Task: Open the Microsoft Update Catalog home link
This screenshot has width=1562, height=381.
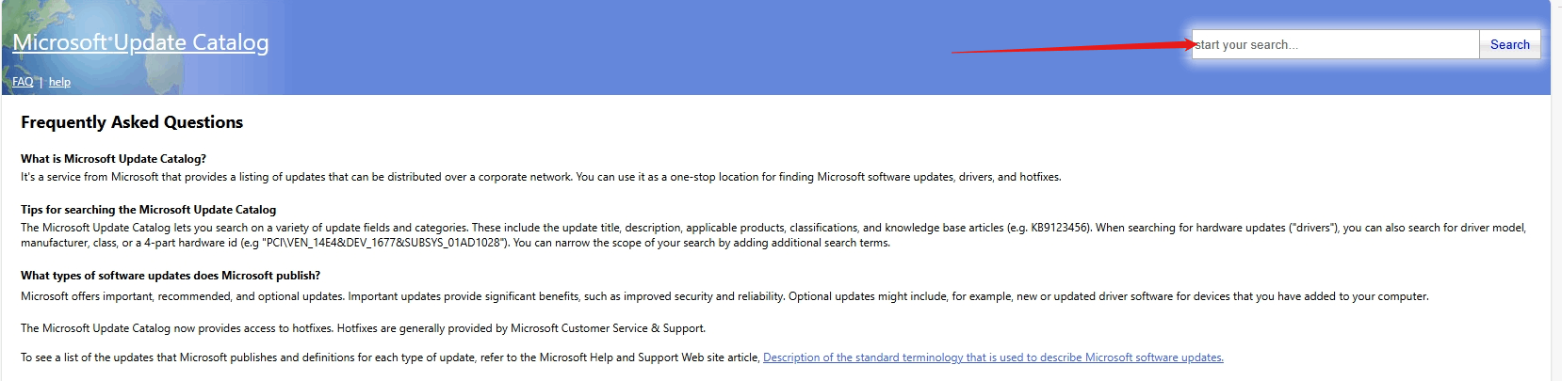Action: pos(140,42)
